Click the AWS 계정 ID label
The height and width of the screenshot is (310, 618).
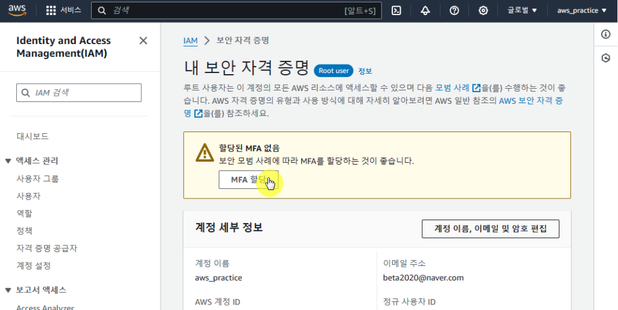pyautogui.click(x=217, y=302)
